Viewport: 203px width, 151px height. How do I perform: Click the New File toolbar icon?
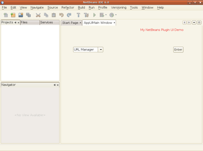point(6,15)
